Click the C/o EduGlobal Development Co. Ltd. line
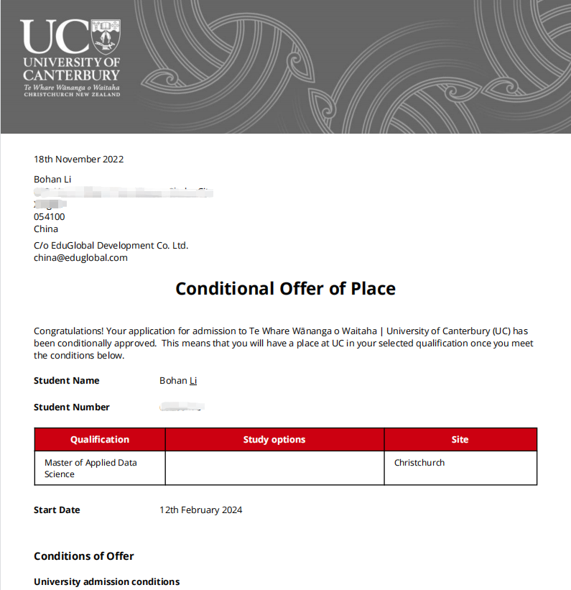 click(111, 245)
